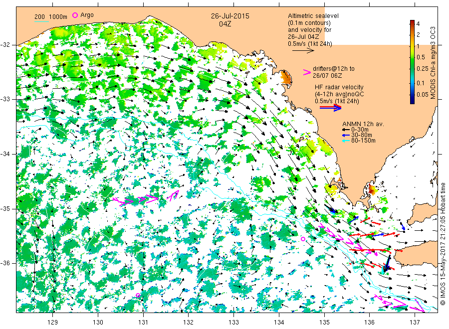Screen dimensions: 449x329
Task: Click the blue 30-80m ANMN legend arrow
Action: click(x=346, y=135)
